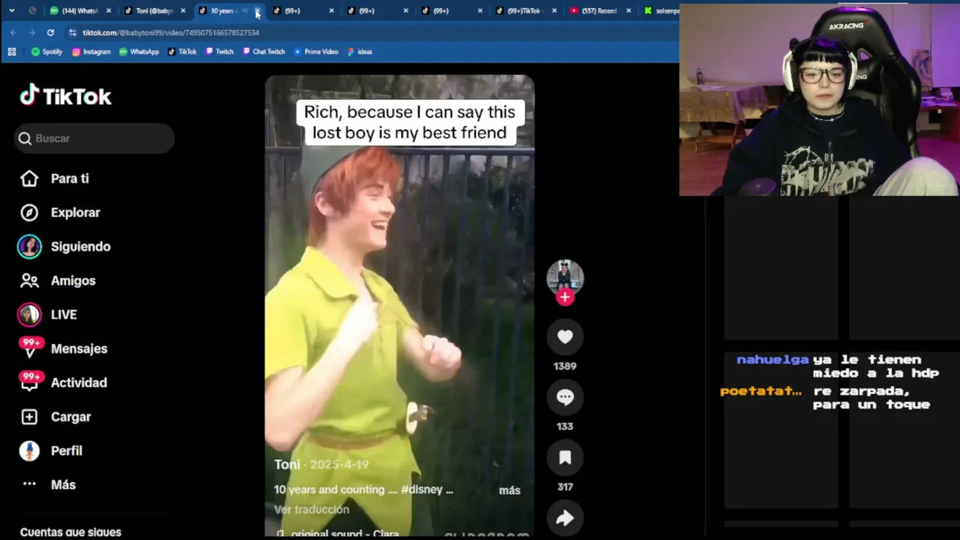Close the (557) Record tab

point(628,10)
